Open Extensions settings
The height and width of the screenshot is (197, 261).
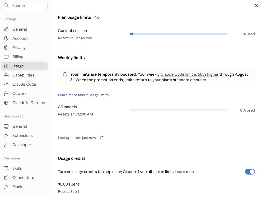coord(24,135)
